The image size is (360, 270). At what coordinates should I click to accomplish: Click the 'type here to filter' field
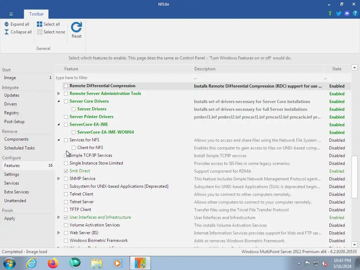click(x=124, y=78)
